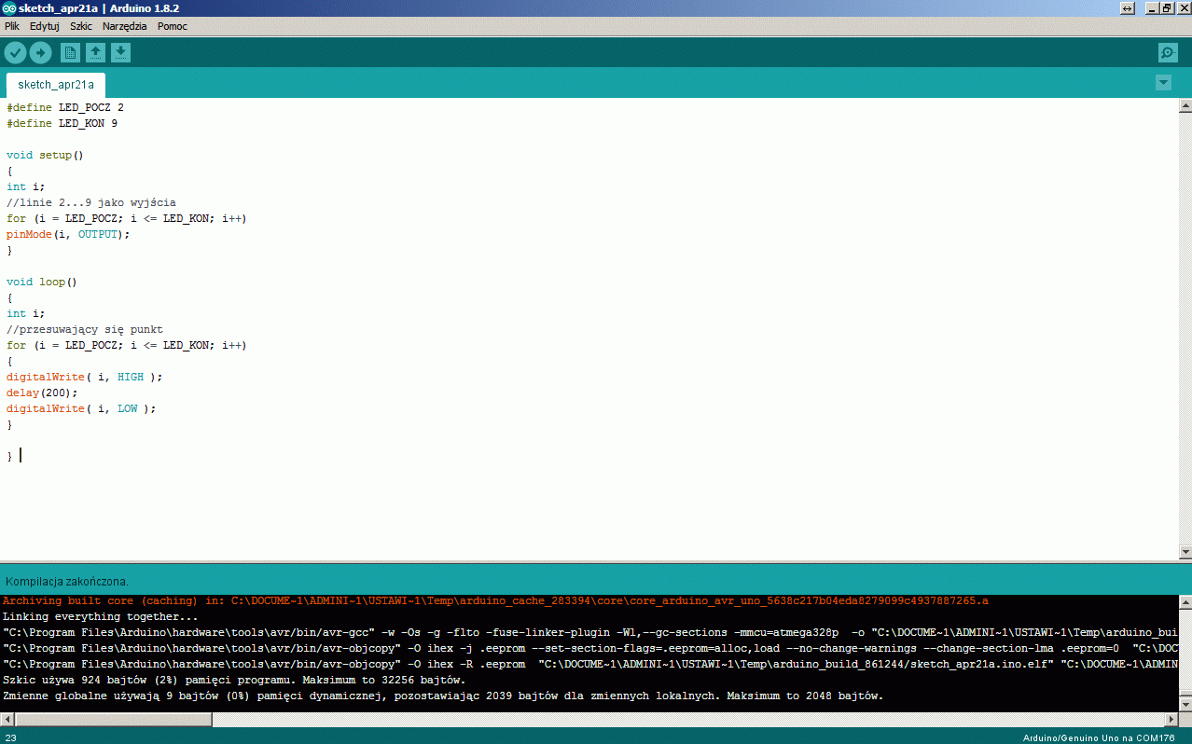Click the Verify checkmark button
The width and height of the screenshot is (1192, 744).
tap(16, 53)
